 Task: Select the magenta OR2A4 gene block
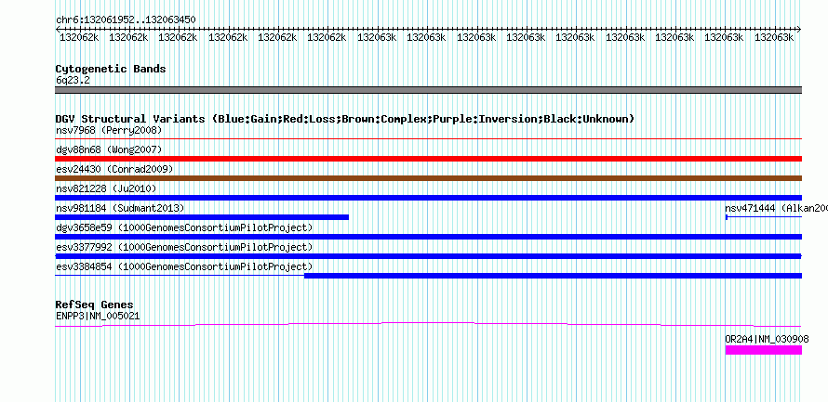click(x=764, y=350)
